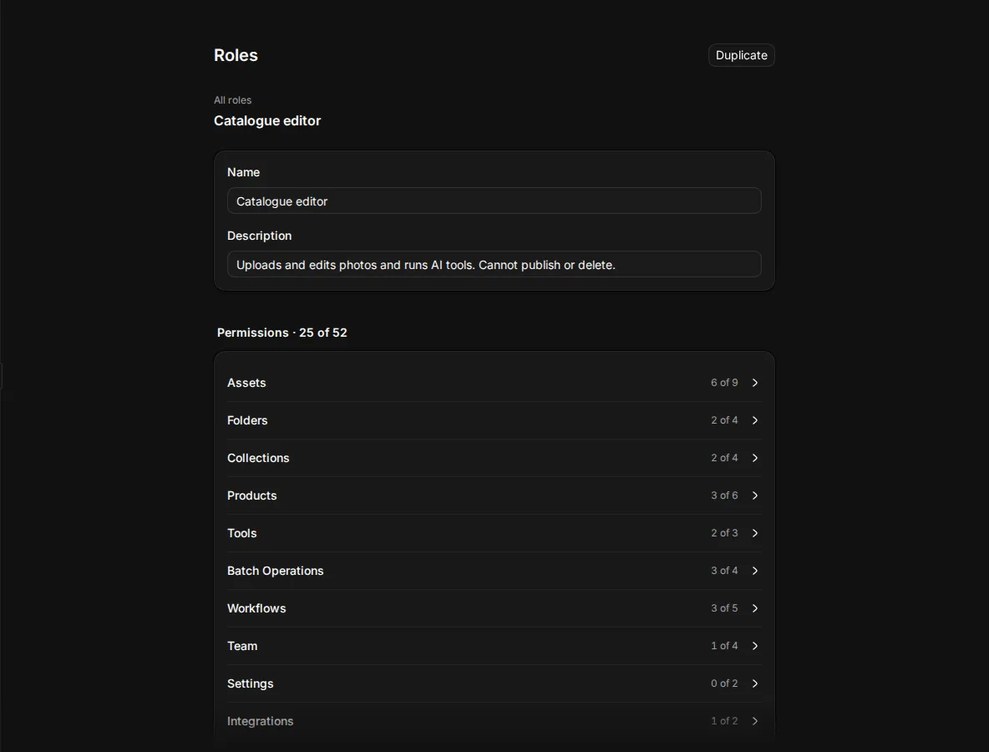Select the Integrations label

coord(260,721)
